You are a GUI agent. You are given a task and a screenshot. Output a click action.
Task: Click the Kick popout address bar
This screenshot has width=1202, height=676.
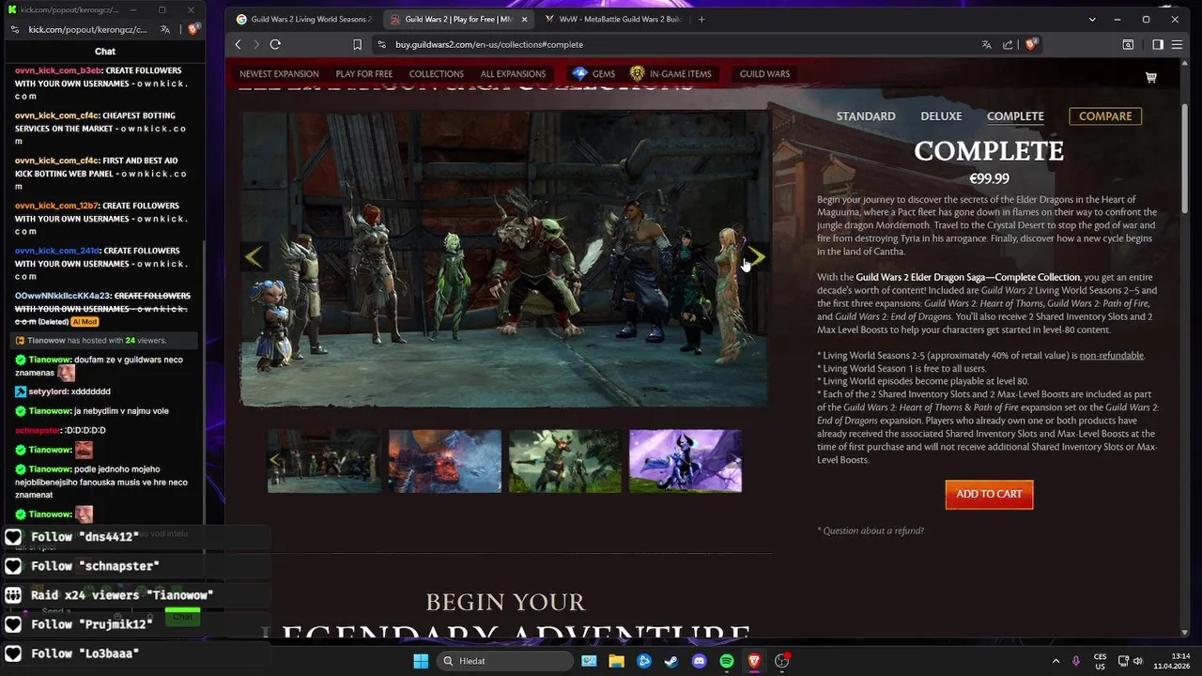click(88, 29)
